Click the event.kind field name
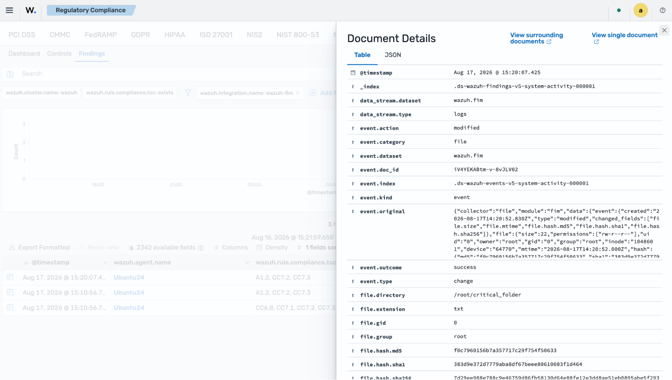This screenshot has width=672, height=380. pos(376,198)
